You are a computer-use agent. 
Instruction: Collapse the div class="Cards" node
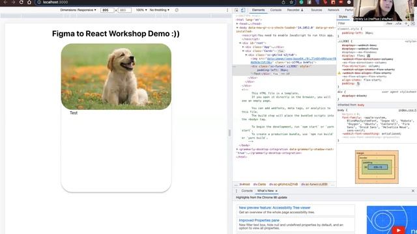point(243,51)
